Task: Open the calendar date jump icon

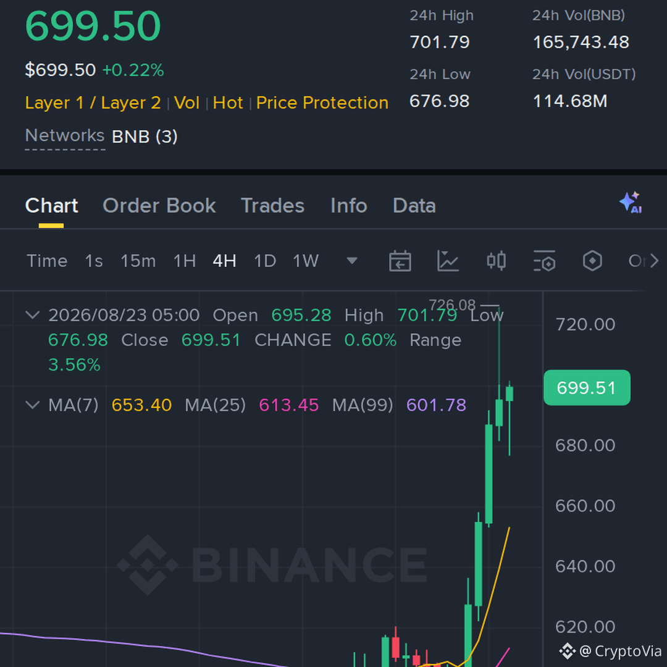Action: (400, 261)
